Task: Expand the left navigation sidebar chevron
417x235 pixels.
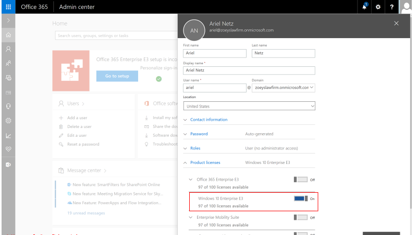Action: 8,20
